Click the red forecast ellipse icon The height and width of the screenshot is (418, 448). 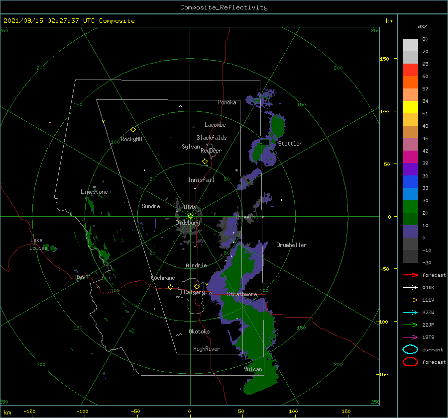click(x=410, y=362)
